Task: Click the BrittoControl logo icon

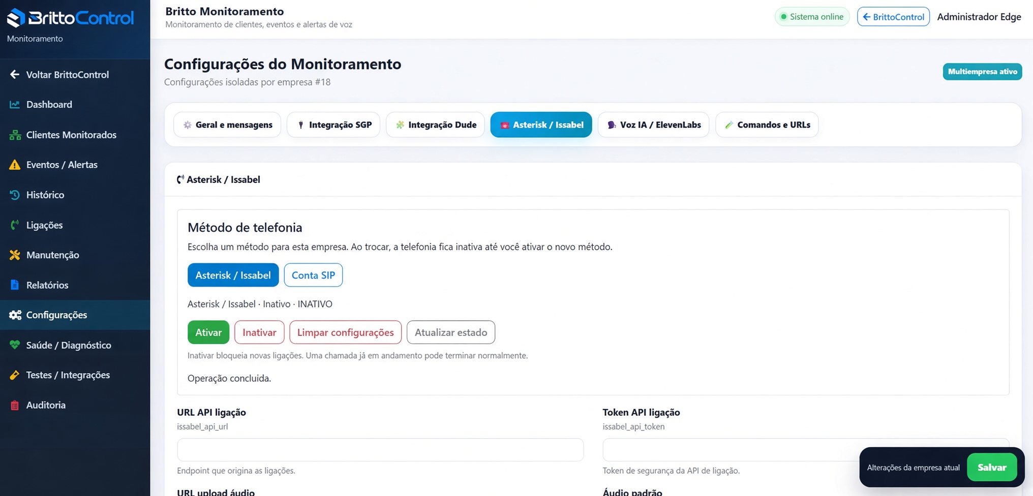Action: (x=16, y=18)
